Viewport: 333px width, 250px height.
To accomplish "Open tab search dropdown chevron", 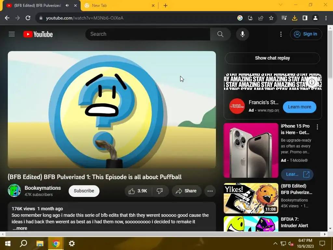I will click(x=281, y=5).
